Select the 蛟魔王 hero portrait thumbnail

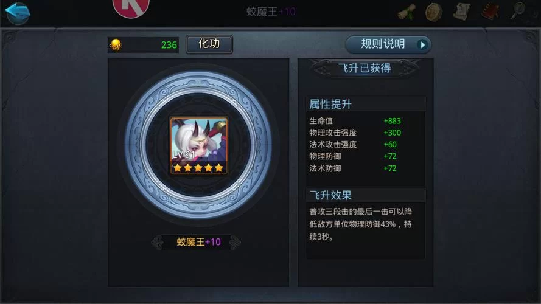coord(199,145)
